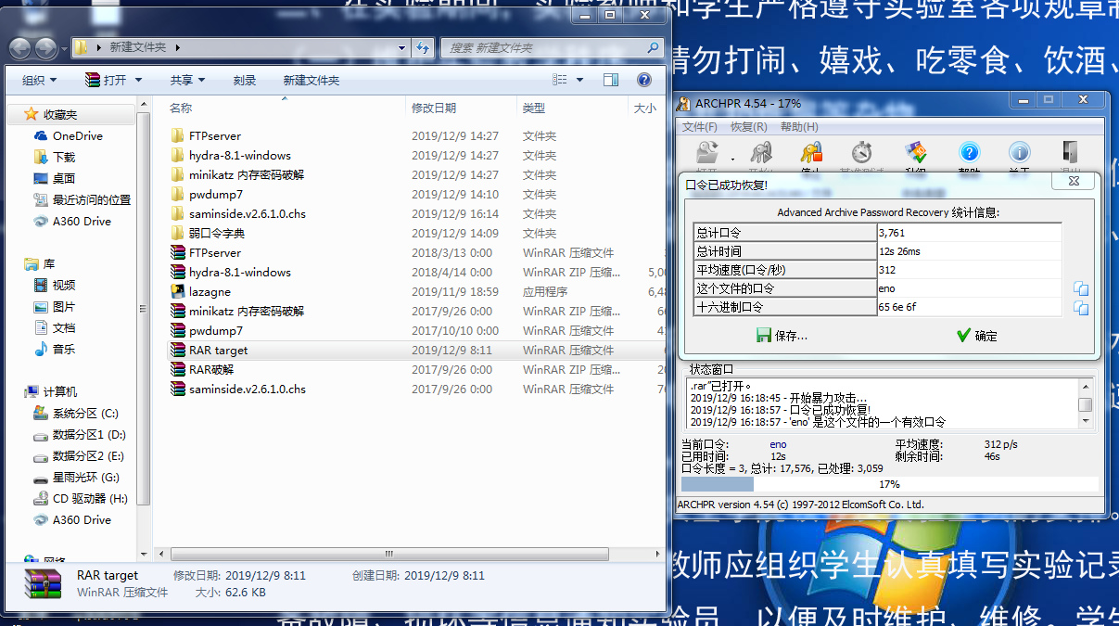Open the address bar history dropdown
1119x626 pixels.
click(401, 47)
